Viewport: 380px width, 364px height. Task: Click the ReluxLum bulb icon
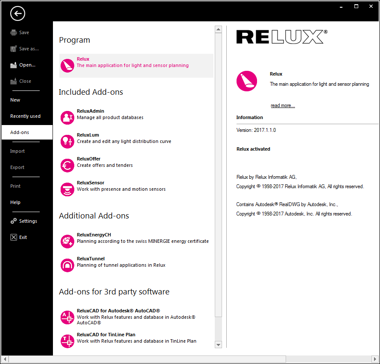[67, 142]
